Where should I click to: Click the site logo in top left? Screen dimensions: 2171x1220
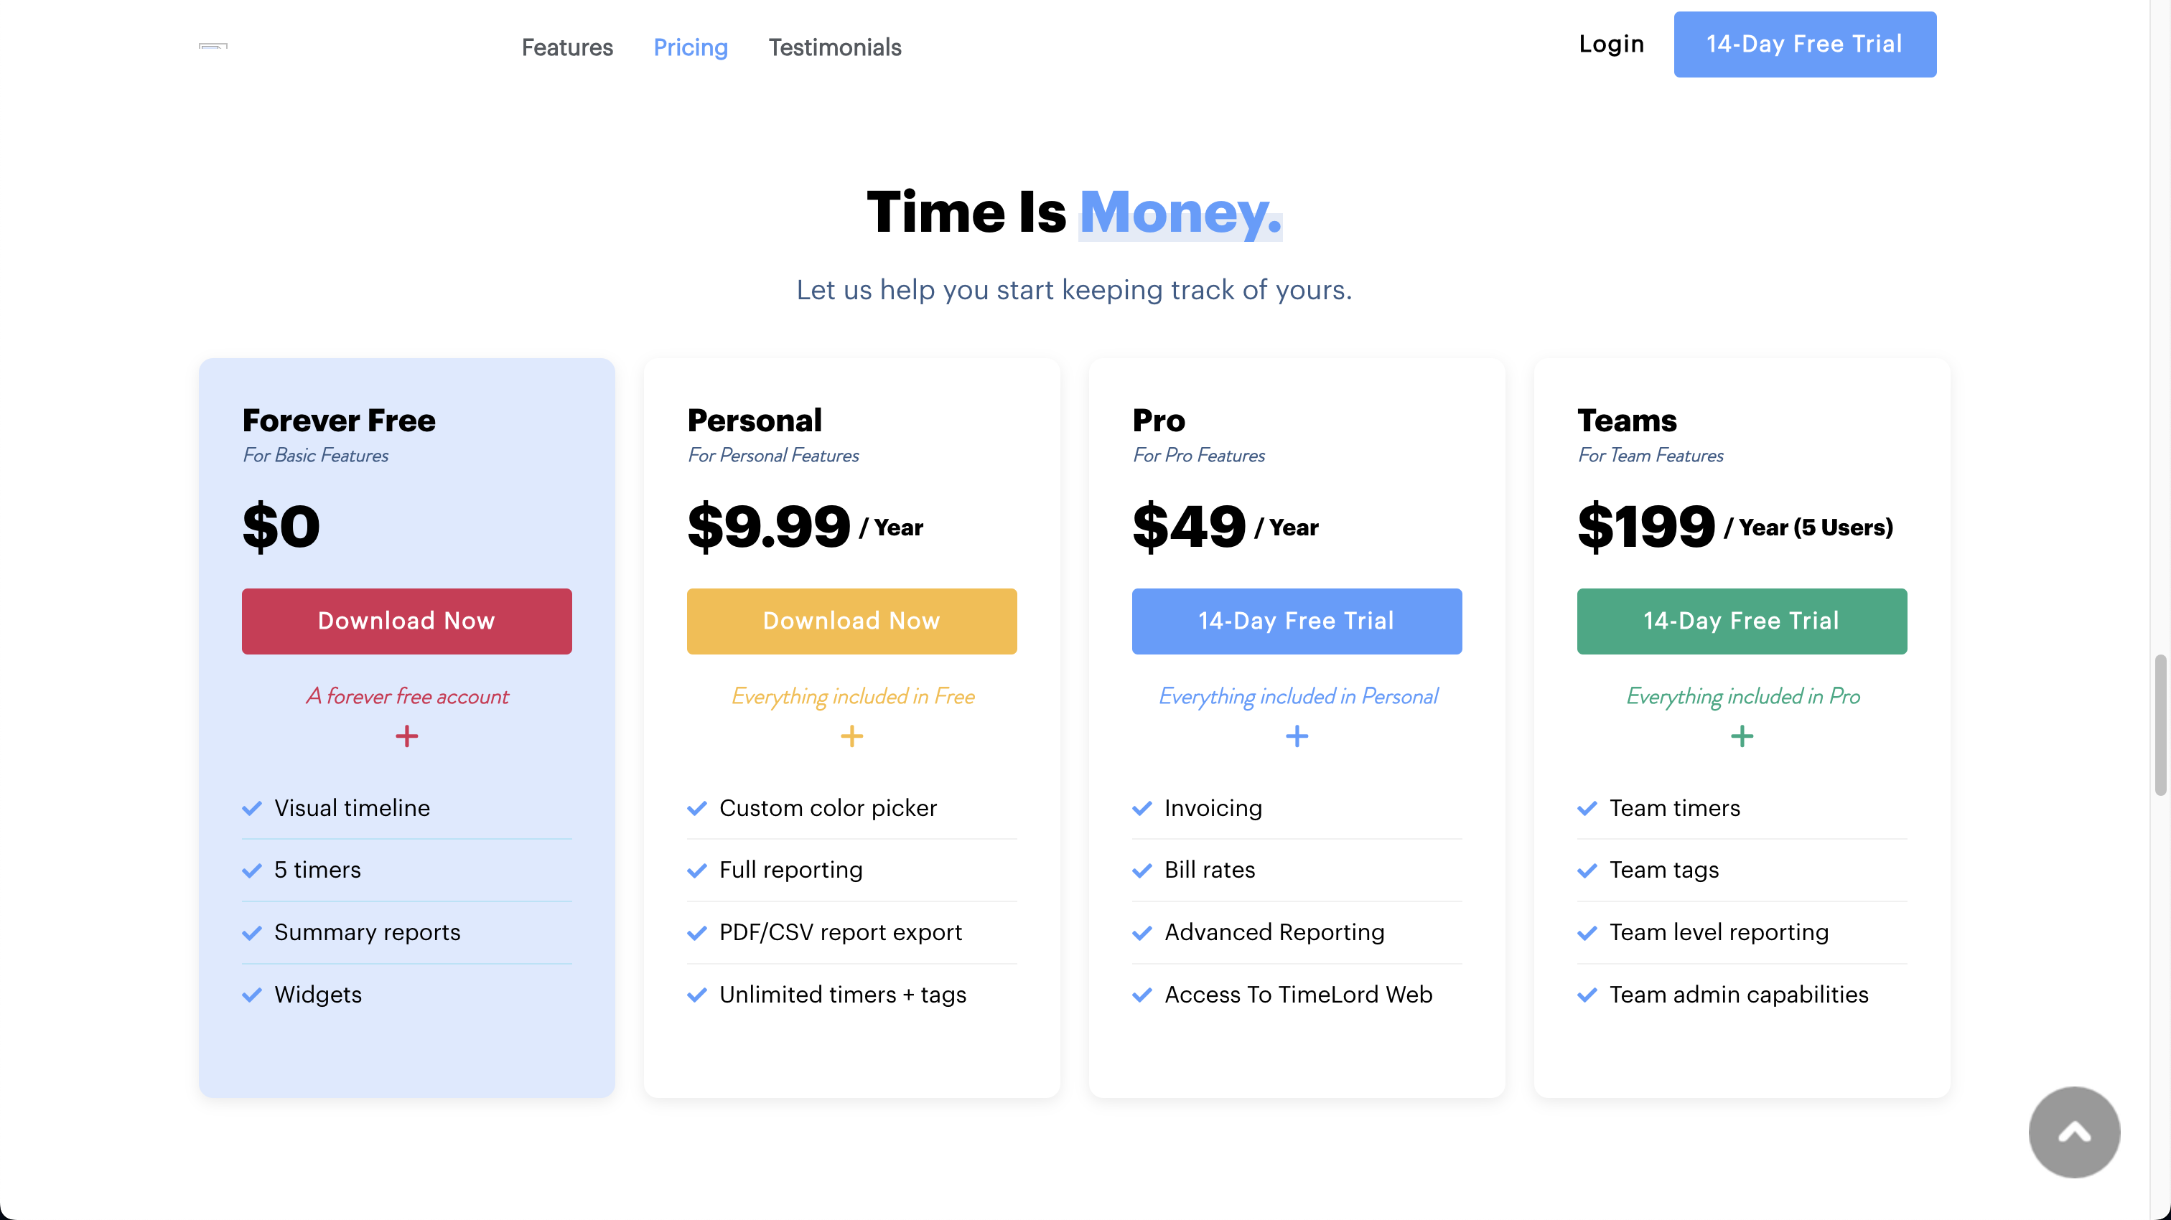click(213, 47)
